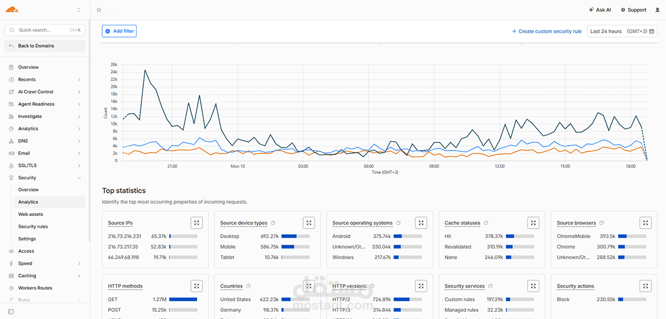The width and height of the screenshot is (666, 319).
Task: Expand the Security actions card
Action: click(645, 286)
